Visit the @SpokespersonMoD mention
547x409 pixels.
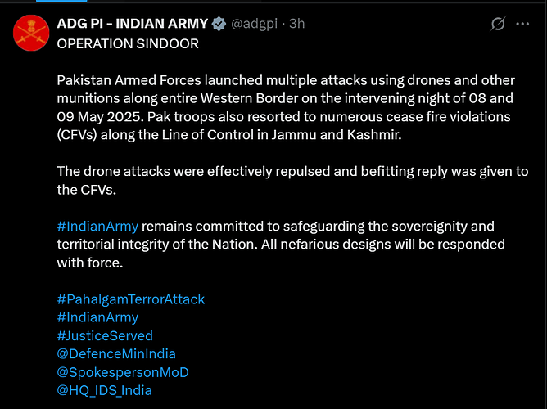pos(123,372)
